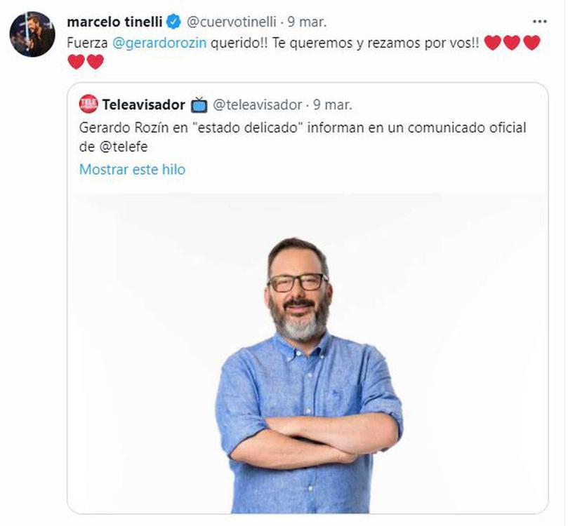
Task: Click the TV emoji next to Teleavisador
Action: (199, 105)
